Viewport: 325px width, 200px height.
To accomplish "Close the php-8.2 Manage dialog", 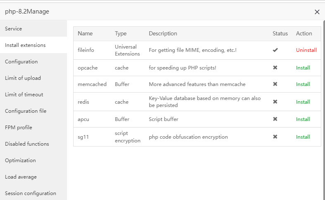I will 317,12.
